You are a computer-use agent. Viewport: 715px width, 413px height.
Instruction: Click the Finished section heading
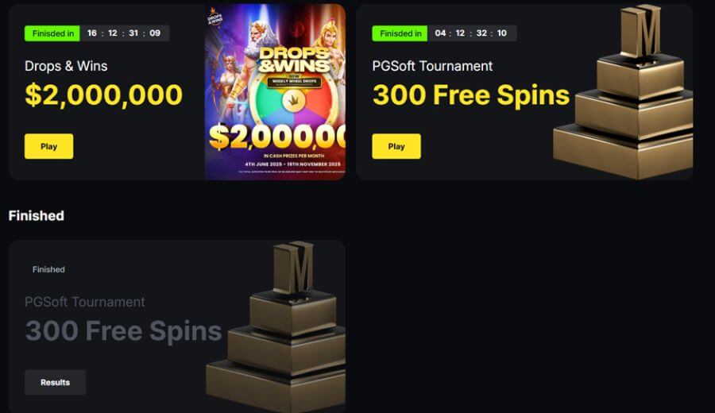point(37,215)
